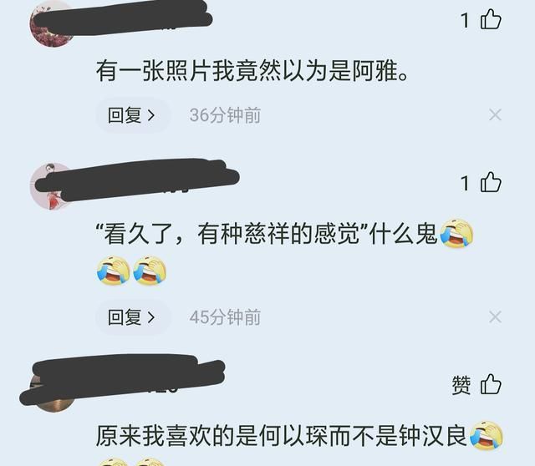Tap laughing emoji after 什么鬼
This screenshot has width=535, height=466.
coord(456,234)
